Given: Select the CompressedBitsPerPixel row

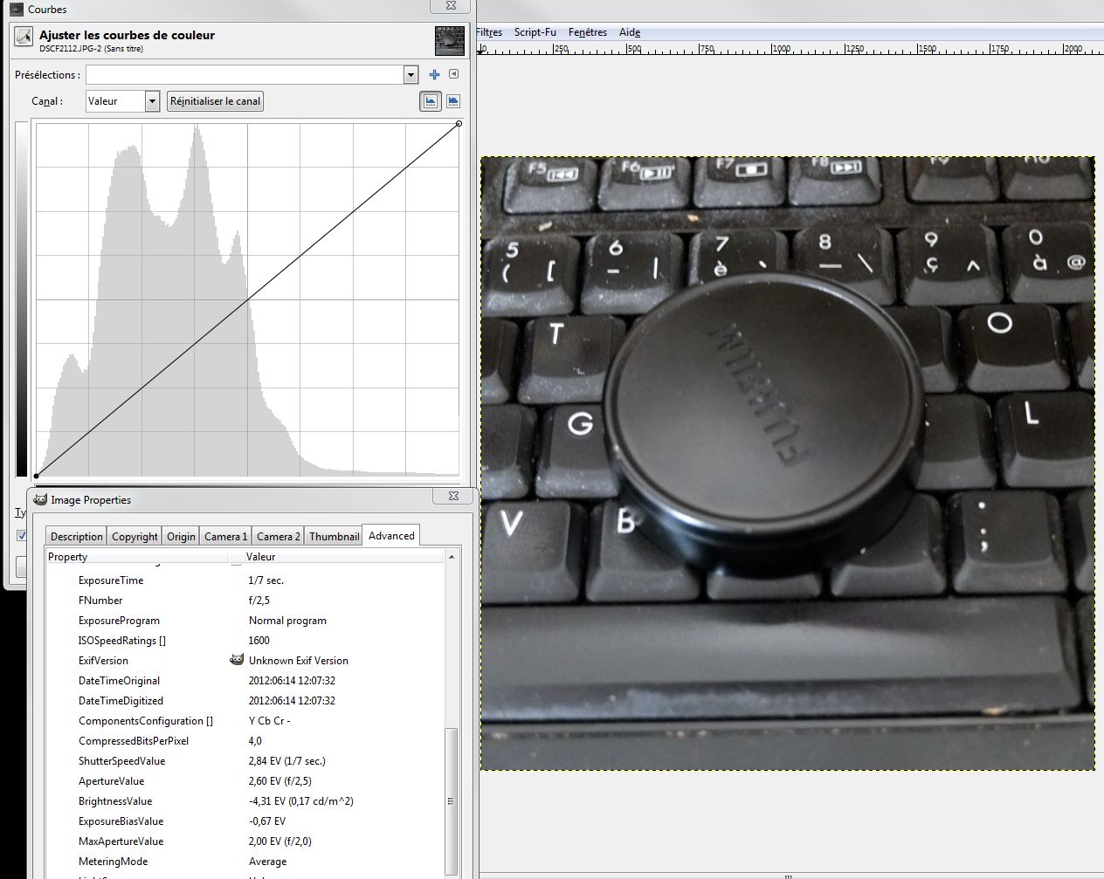Looking at the screenshot, I should 245,741.
